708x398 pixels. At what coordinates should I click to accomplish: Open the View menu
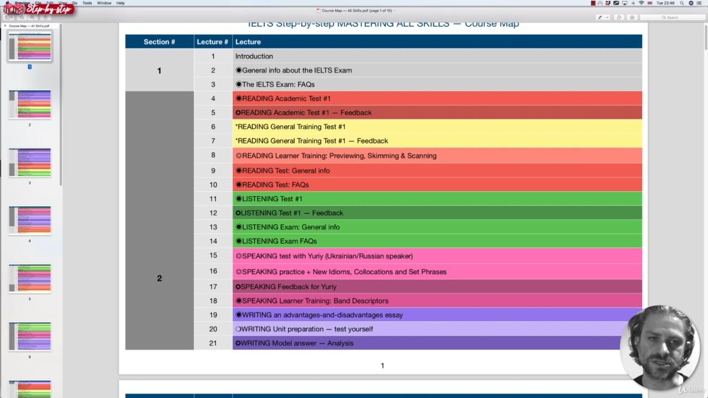pos(63,3)
